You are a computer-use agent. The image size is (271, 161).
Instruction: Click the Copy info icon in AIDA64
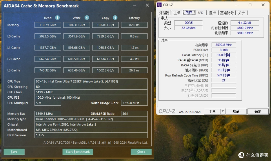click(x=115, y=18)
